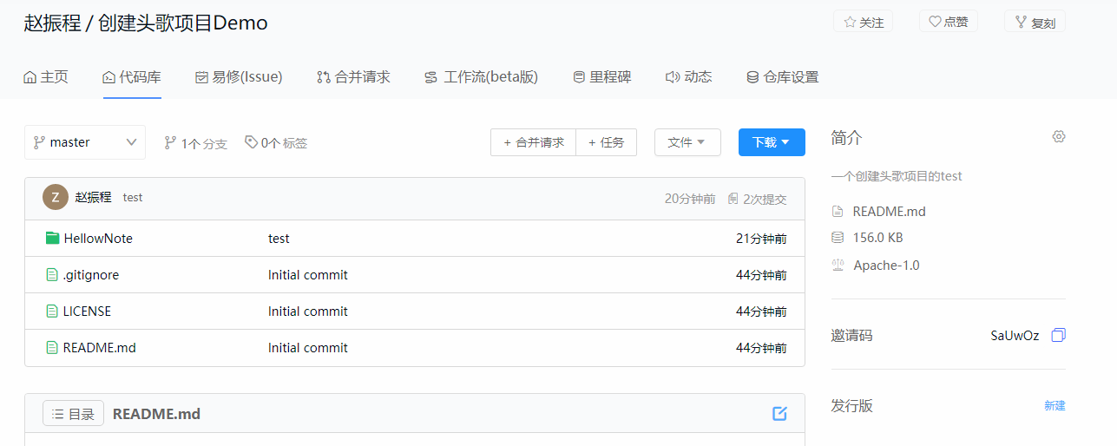Click the user avatar Z in commit row
This screenshot has height=446, width=1117.
coord(56,198)
